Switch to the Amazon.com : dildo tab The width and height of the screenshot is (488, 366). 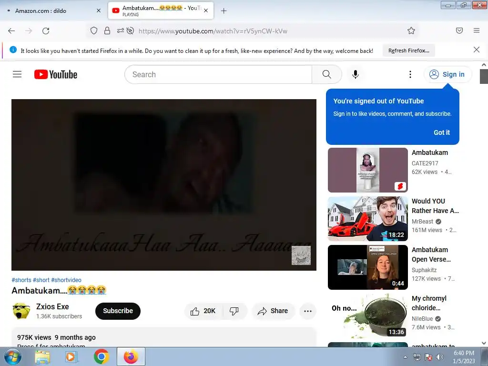(x=53, y=11)
